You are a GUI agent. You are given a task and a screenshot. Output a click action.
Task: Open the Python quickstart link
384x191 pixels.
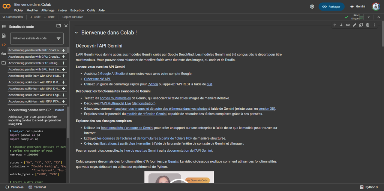click(x=153, y=84)
